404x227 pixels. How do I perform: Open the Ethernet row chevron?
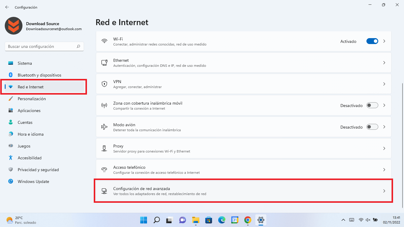(384, 63)
